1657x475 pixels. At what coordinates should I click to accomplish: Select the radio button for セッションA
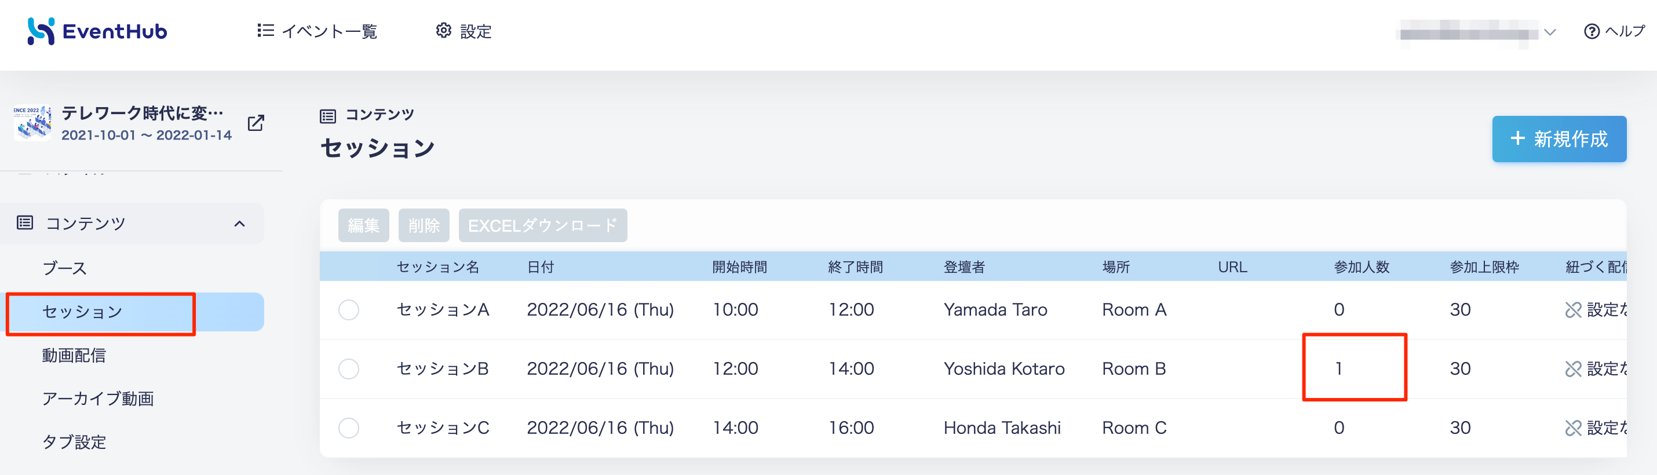tap(349, 310)
